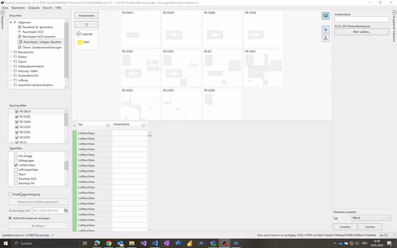This screenshot has height=248, width=397.
Task: Open the Gebäude menu
Action: [34, 8]
